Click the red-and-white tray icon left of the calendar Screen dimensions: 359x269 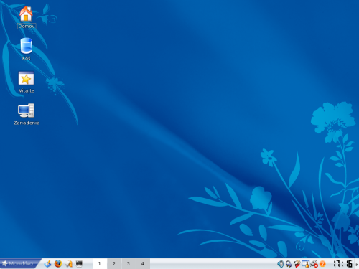coord(297,264)
